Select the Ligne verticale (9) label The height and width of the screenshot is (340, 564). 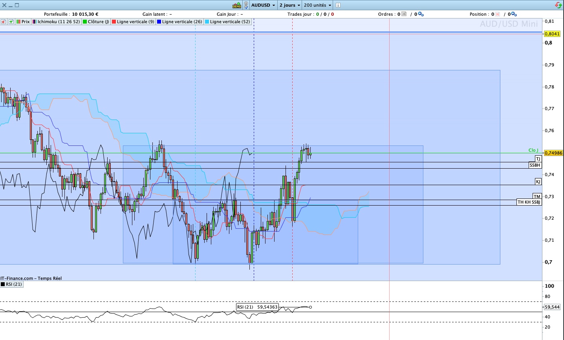[x=133, y=22]
